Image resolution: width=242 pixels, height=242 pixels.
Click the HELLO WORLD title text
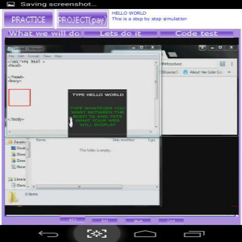coord(129,13)
